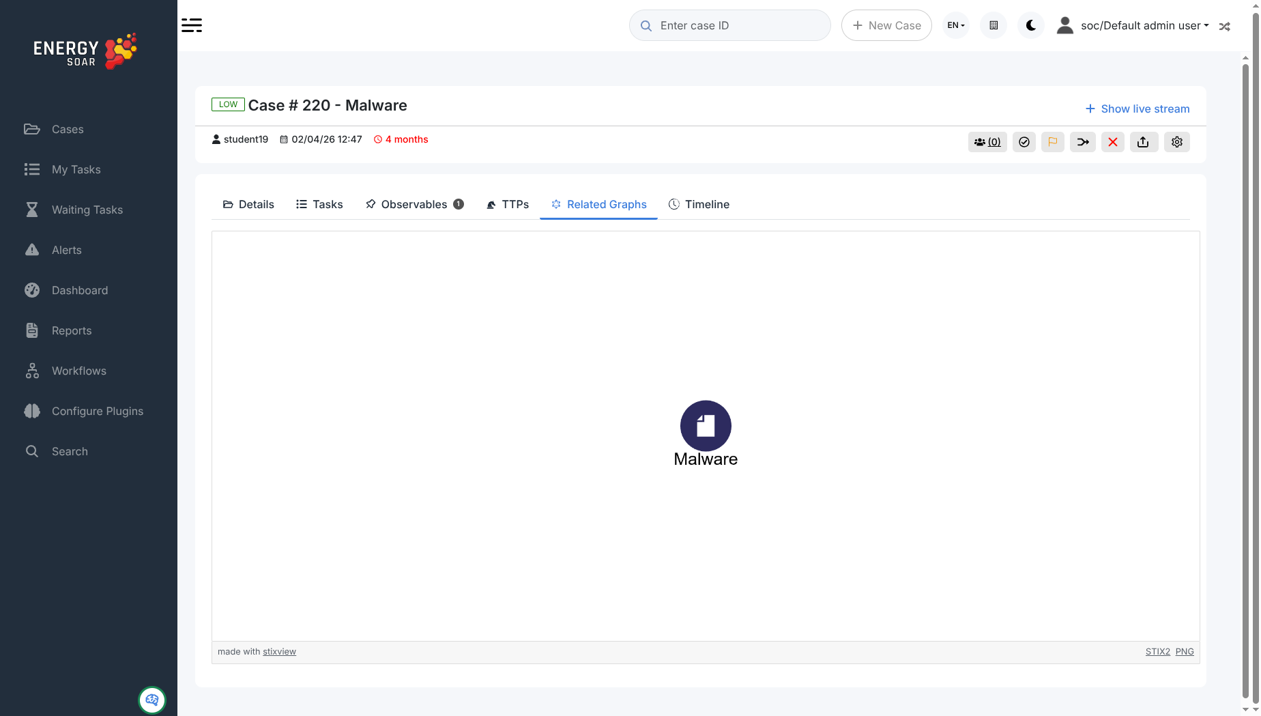Viewport: 1261px width, 716px height.
Task: Open Configure Plugins page
Action: pyautogui.click(x=84, y=411)
